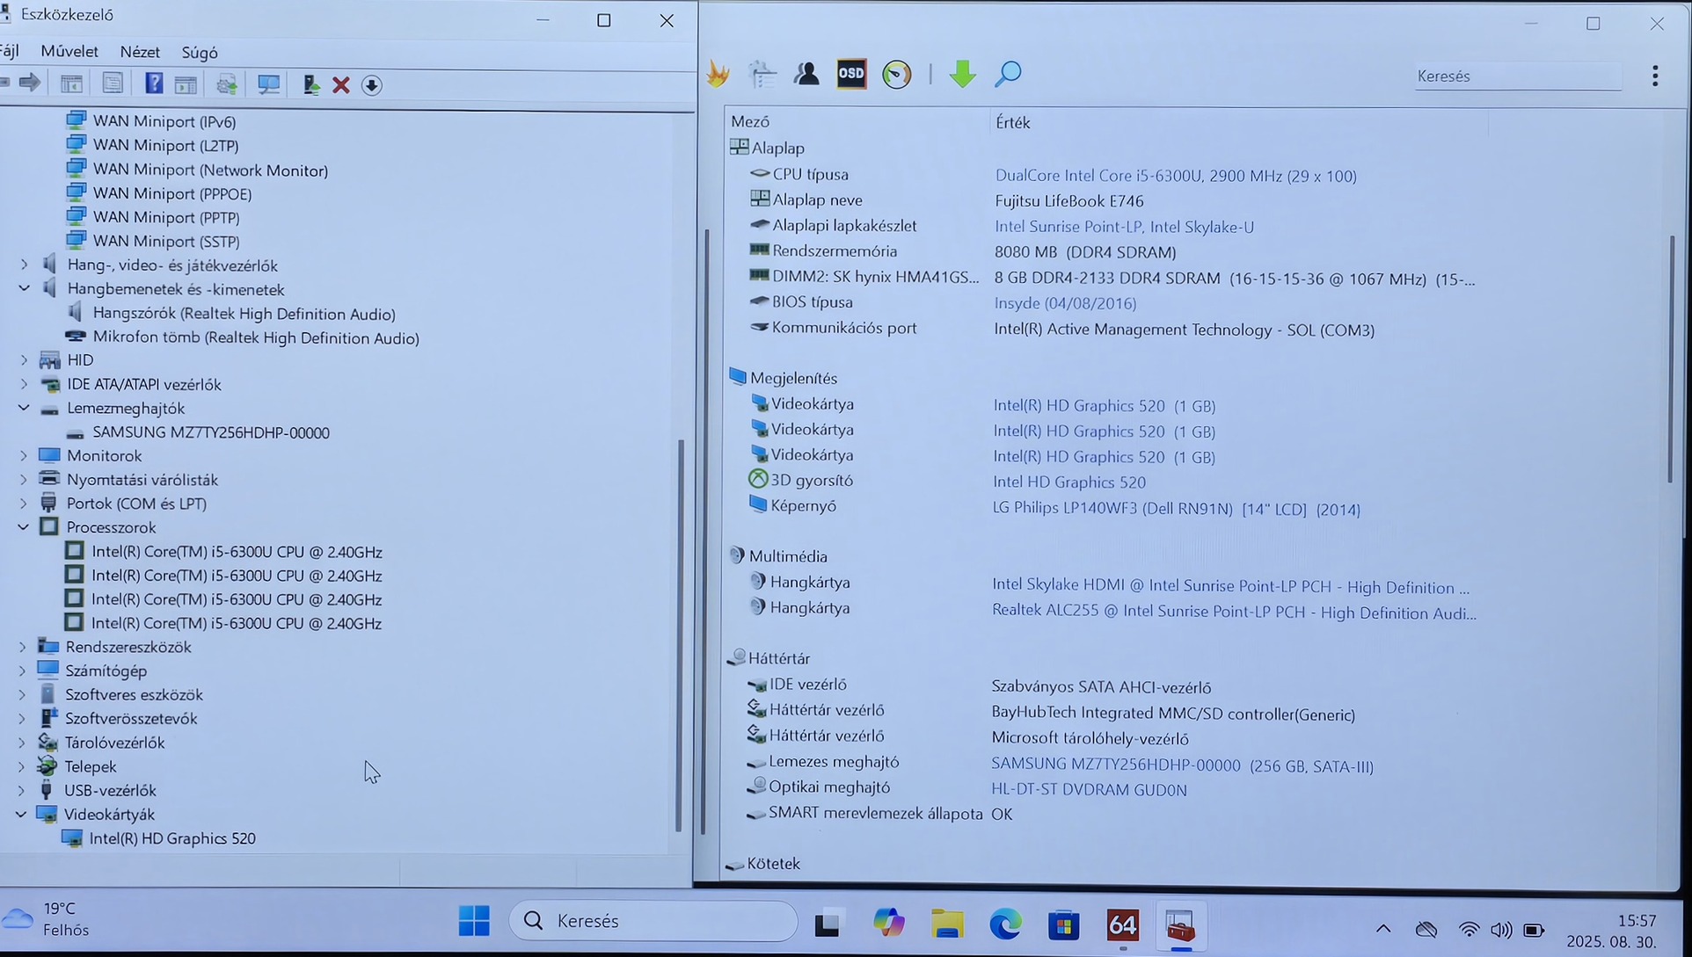Select SAMSUNG MZ7TY256HDHP-00000 disk in tree
The height and width of the screenshot is (957, 1692).
coord(211,432)
